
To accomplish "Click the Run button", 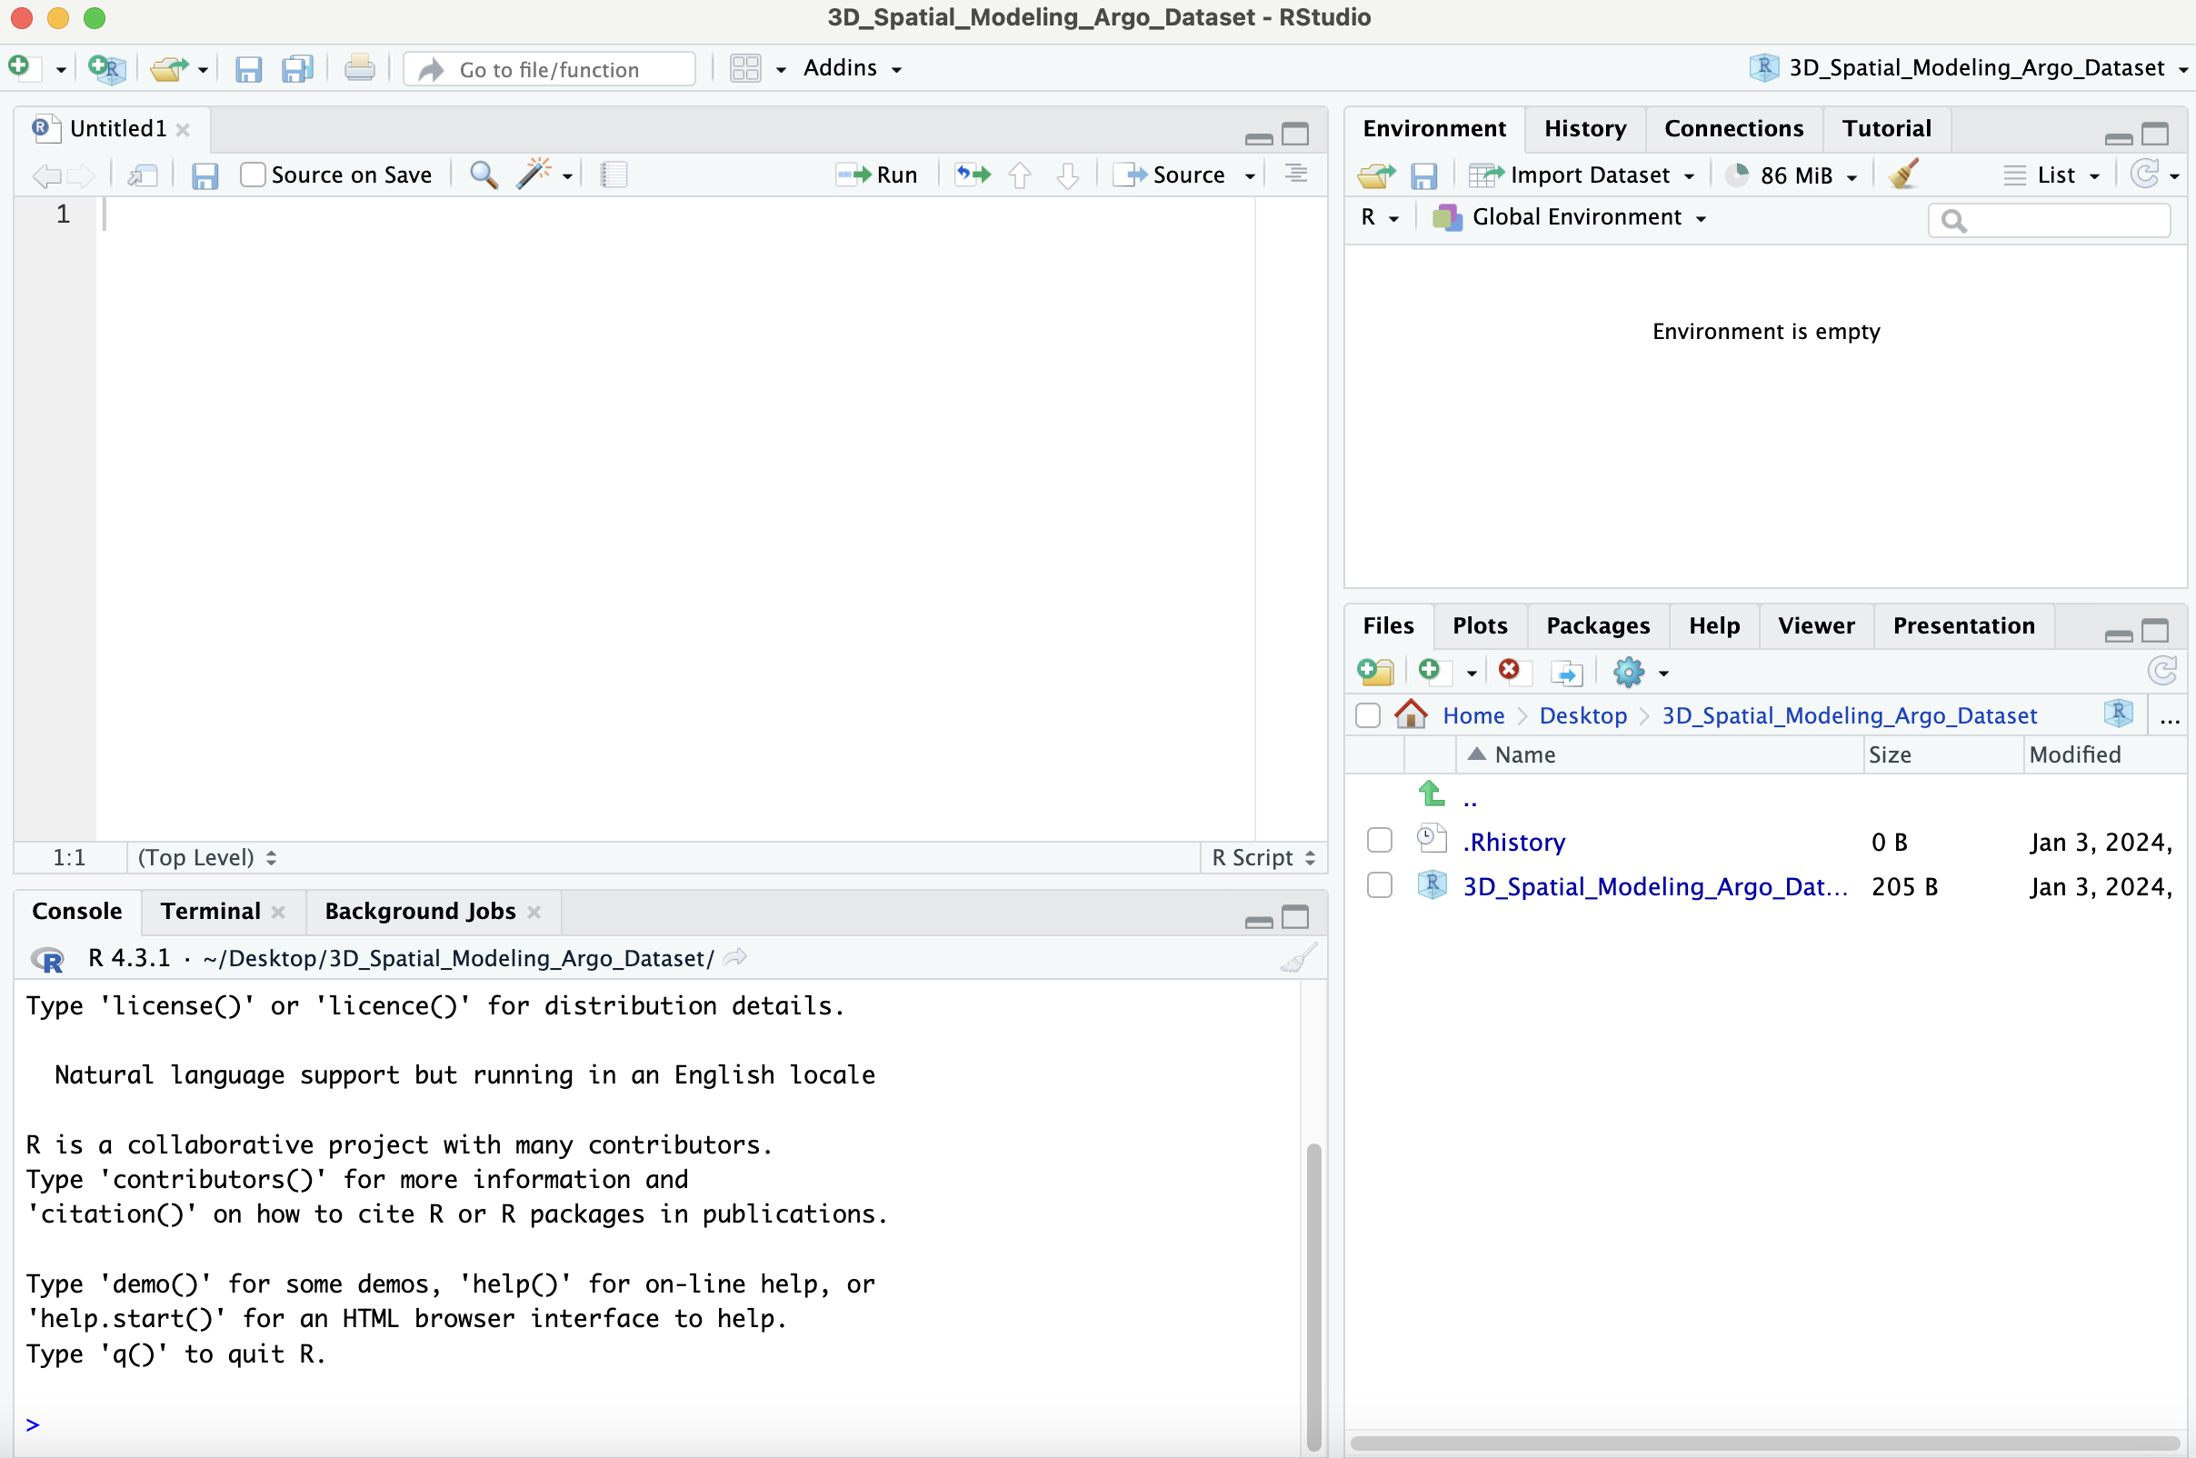I will (x=877, y=175).
